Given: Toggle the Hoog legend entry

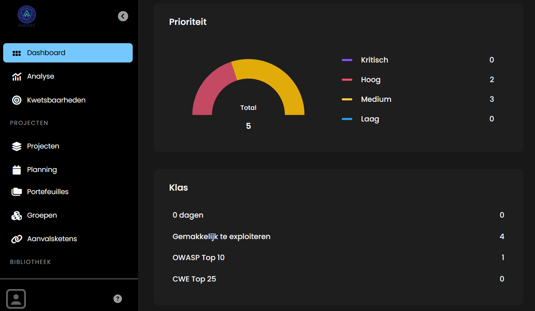Looking at the screenshot, I should 370,80.
